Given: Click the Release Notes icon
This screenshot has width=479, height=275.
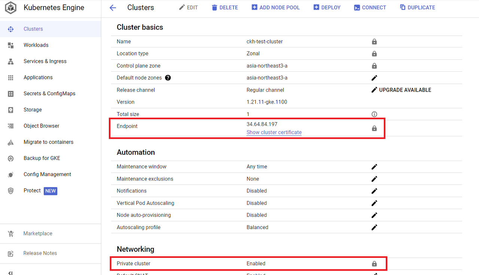Looking at the screenshot, I should [x=11, y=253].
